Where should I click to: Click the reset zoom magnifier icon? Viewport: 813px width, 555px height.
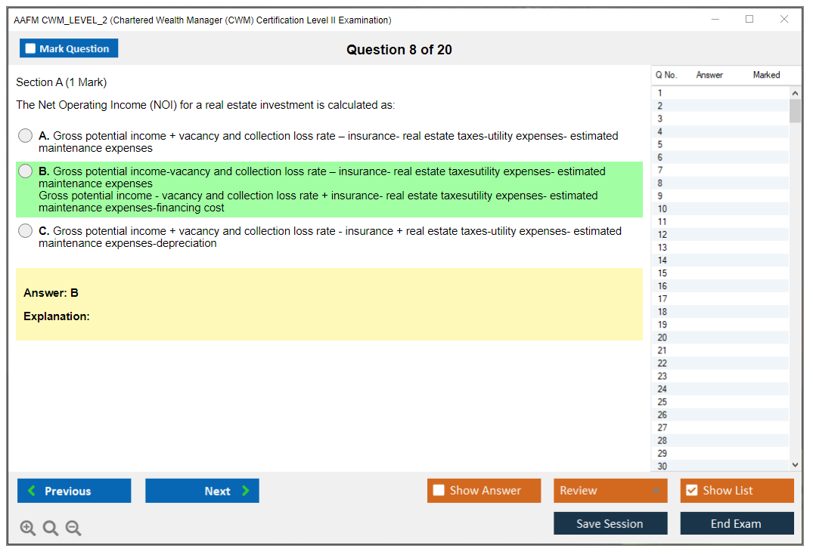click(51, 529)
